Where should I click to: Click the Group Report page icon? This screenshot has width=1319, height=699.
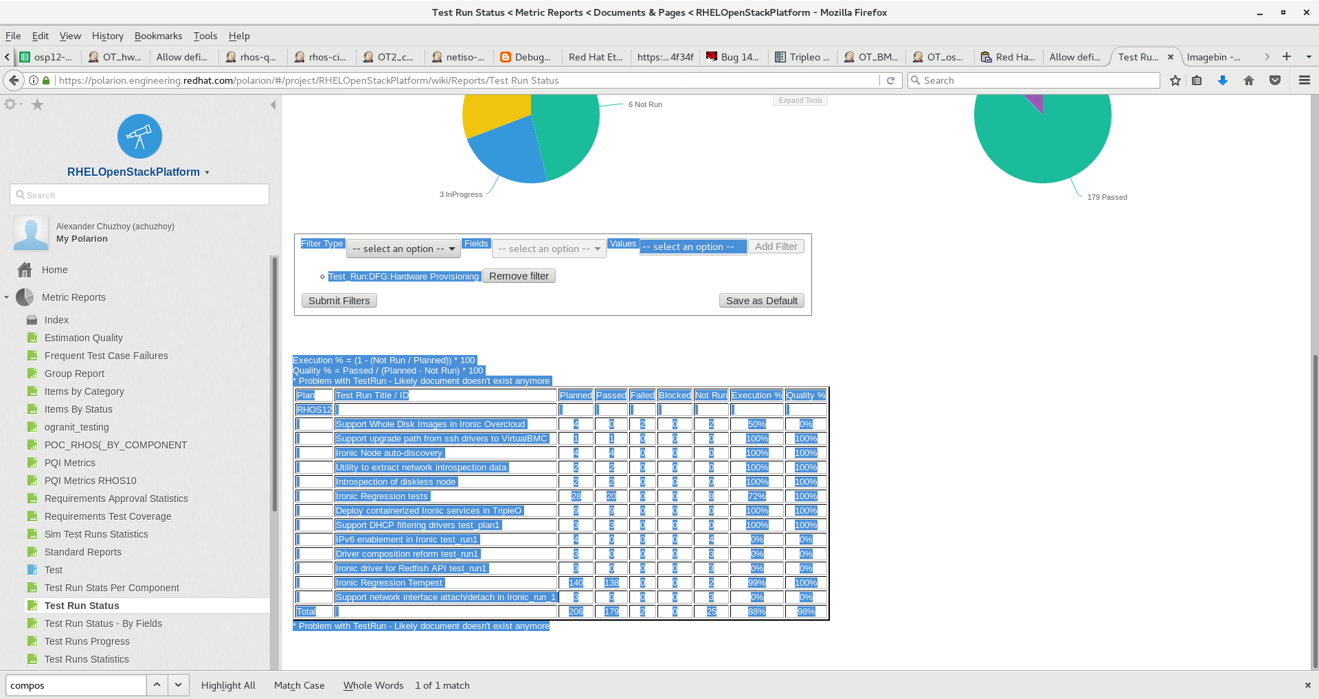pos(32,374)
